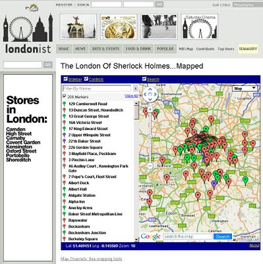
Task: Click the red marker icon beside 13 Duncan Street
Action: pyautogui.click(x=65, y=110)
